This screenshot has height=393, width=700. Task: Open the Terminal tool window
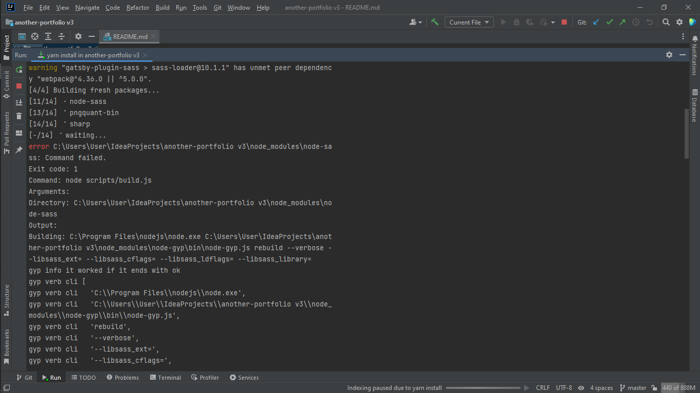point(166,378)
